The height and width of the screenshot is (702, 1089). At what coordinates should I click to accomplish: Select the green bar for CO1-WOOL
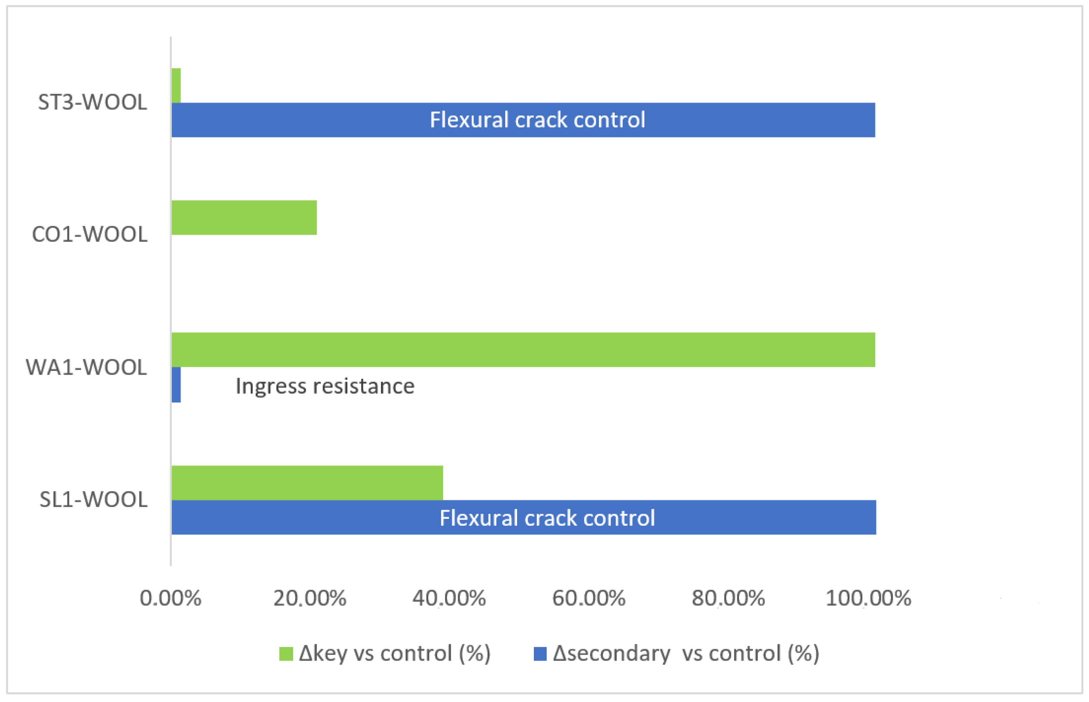click(x=244, y=218)
